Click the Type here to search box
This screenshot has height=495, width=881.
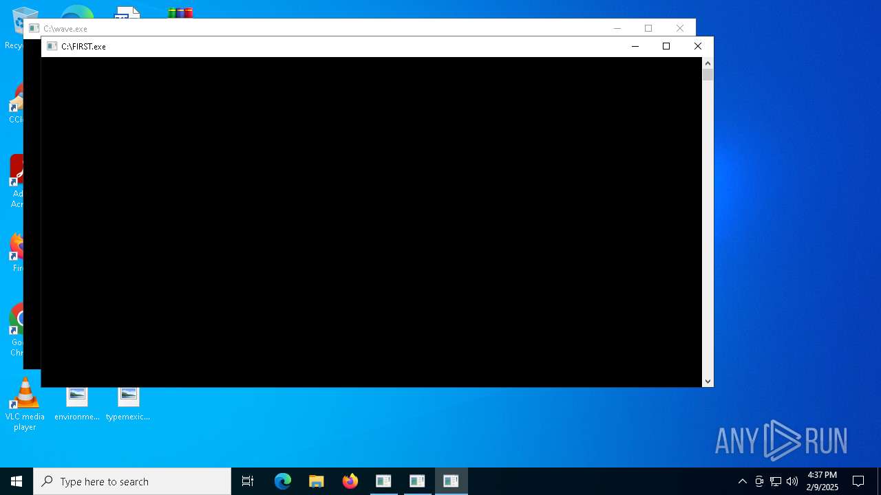point(132,481)
